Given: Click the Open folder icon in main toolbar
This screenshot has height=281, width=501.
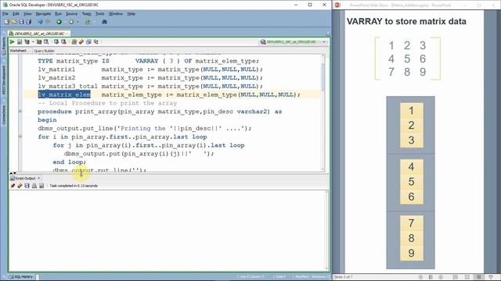Looking at the screenshot, I should (14, 22).
